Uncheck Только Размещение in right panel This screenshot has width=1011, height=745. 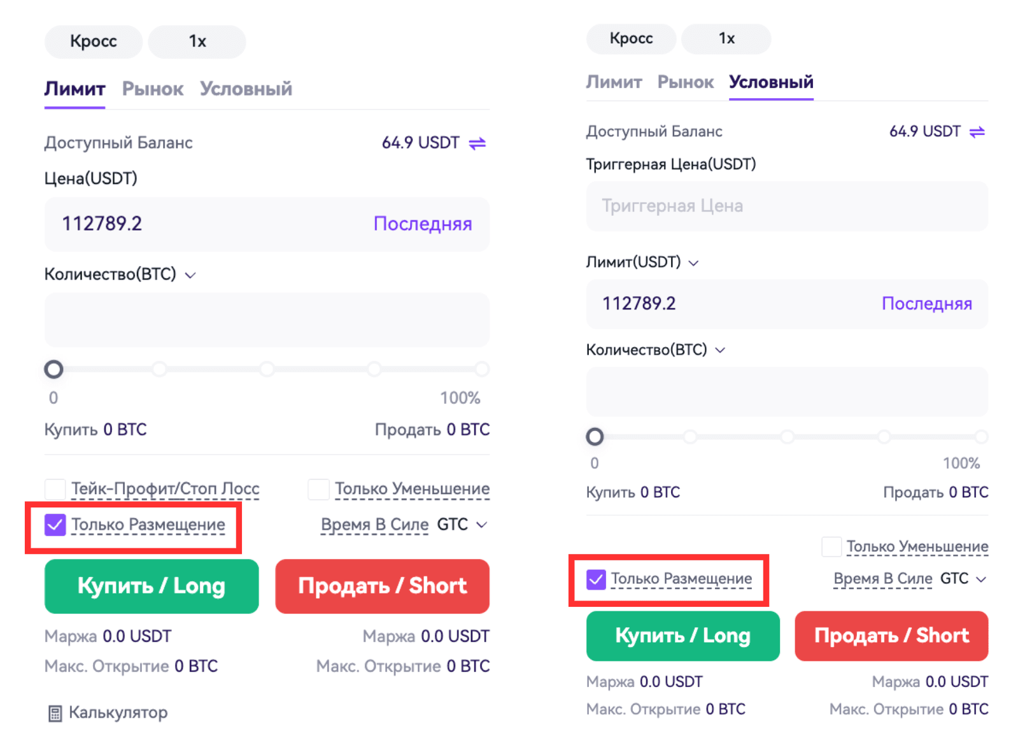[x=596, y=579]
